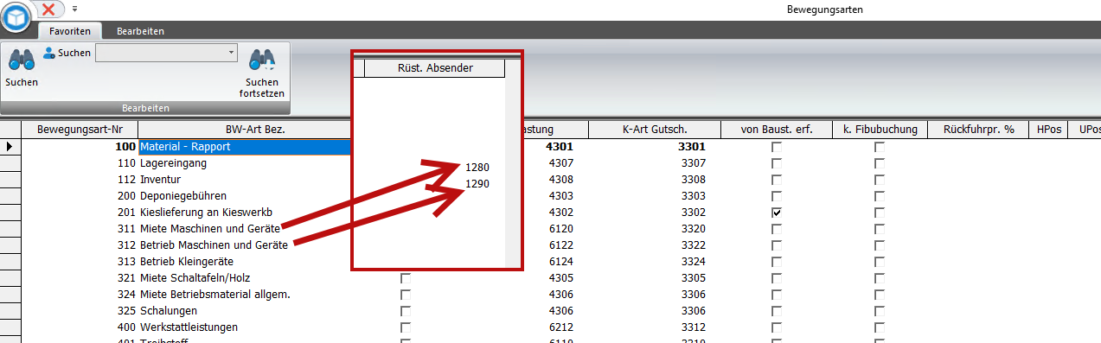Viewport: 1101px width, 343px height.
Task: Click the row pointer arrow for row 100
Action: (10, 147)
